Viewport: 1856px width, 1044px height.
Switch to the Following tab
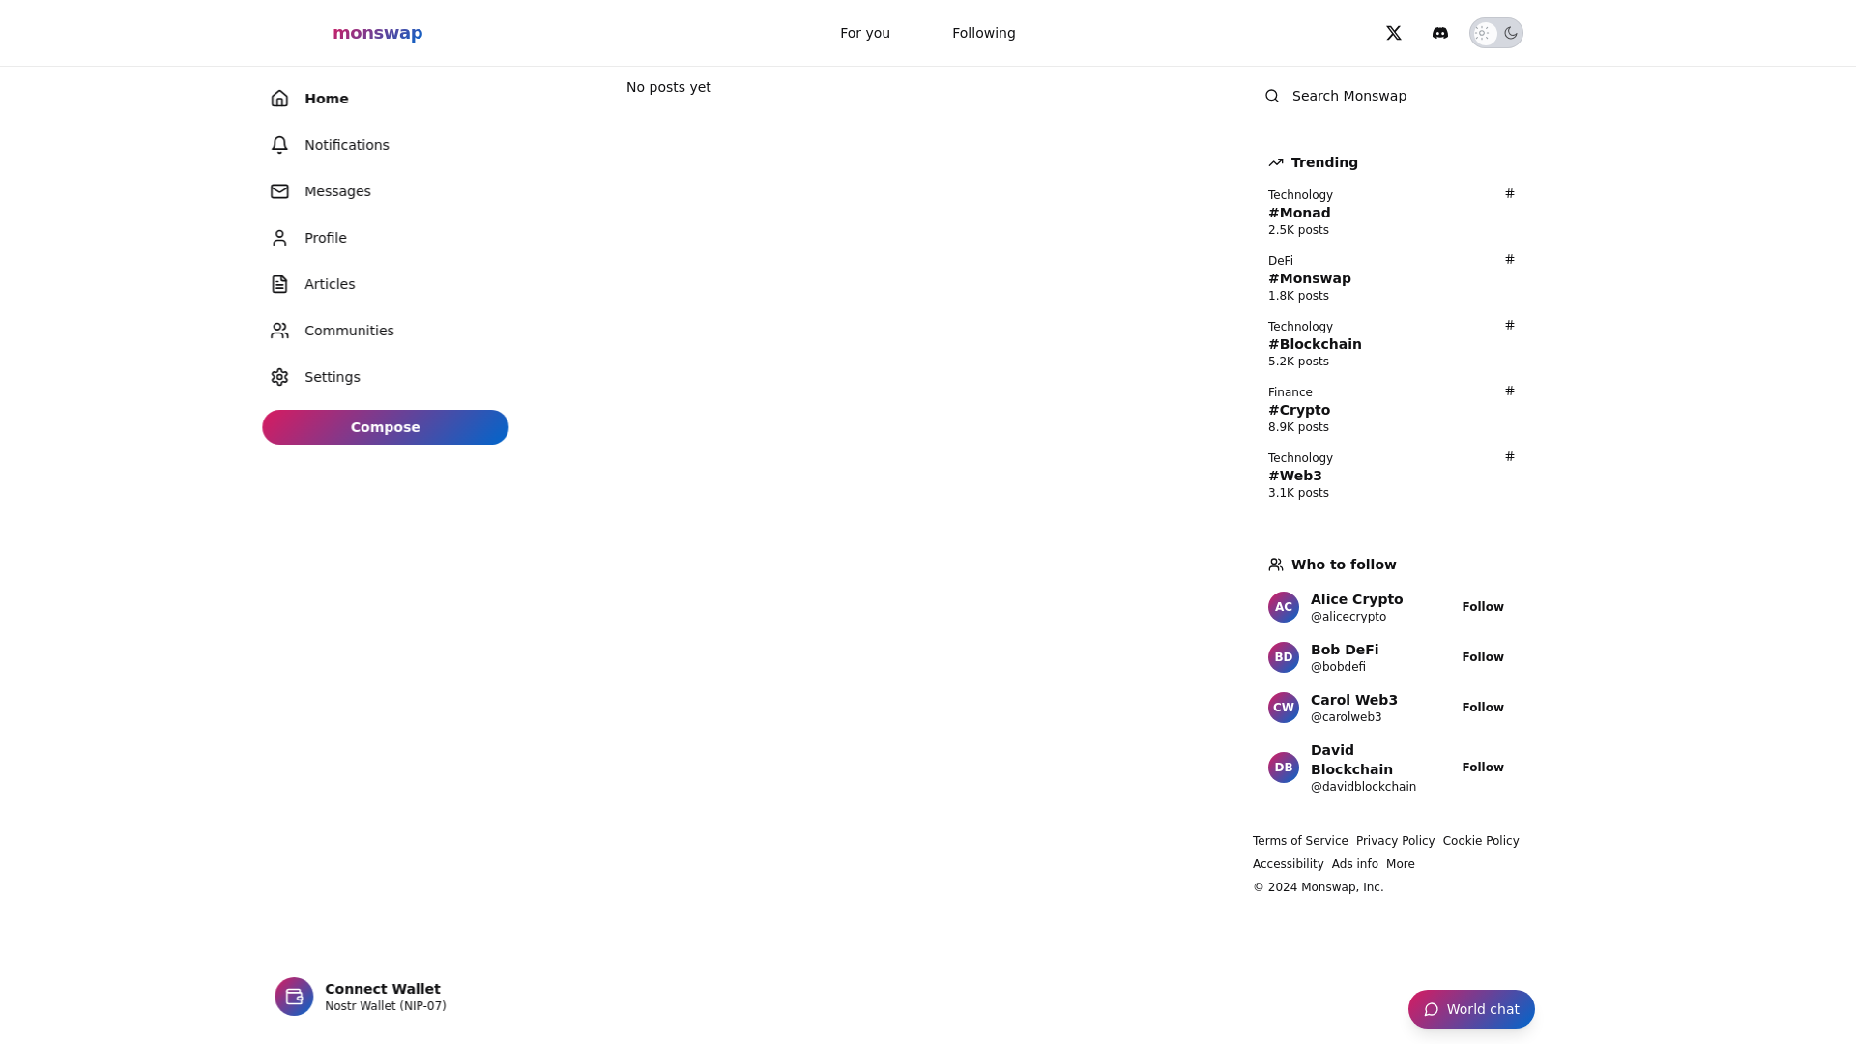(x=984, y=33)
